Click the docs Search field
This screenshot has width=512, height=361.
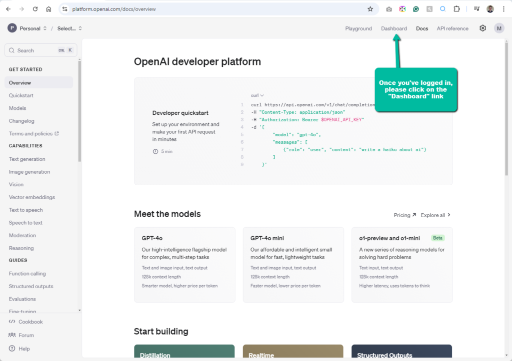(x=41, y=50)
